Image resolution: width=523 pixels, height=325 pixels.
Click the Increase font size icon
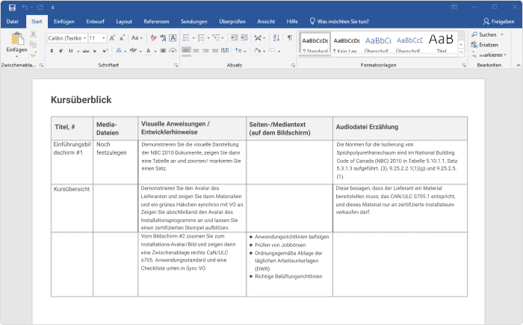click(x=112, y=38)
